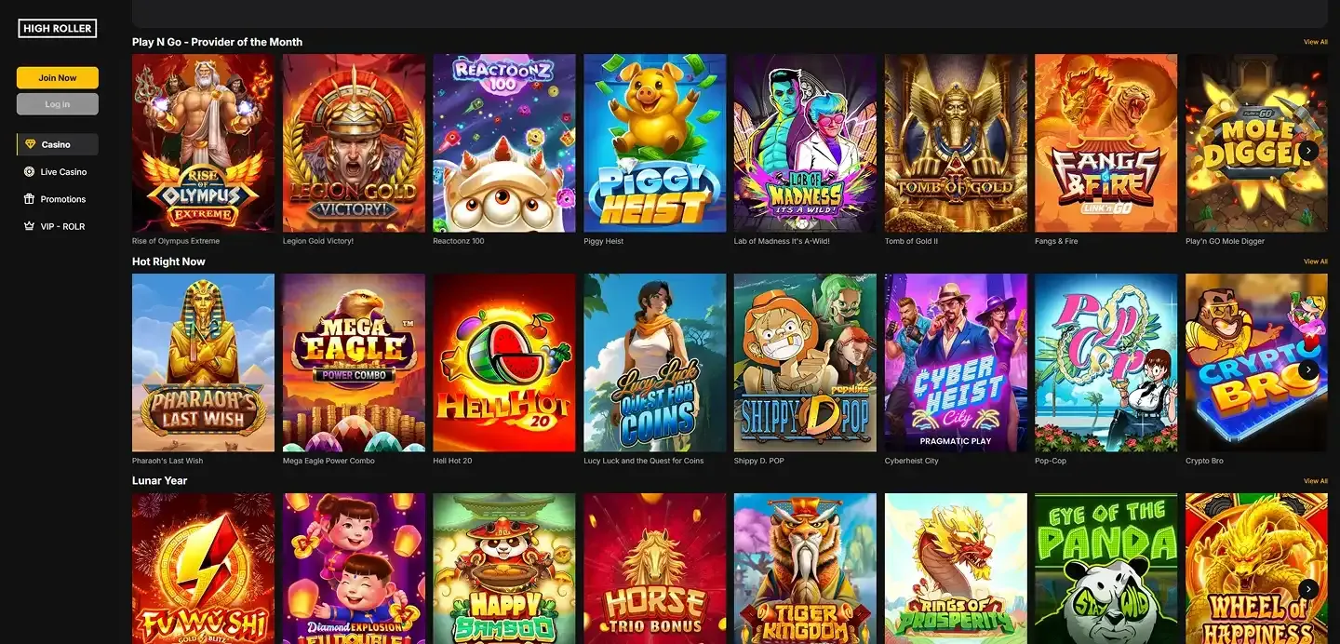Click the Join Now button

[57, 78]
